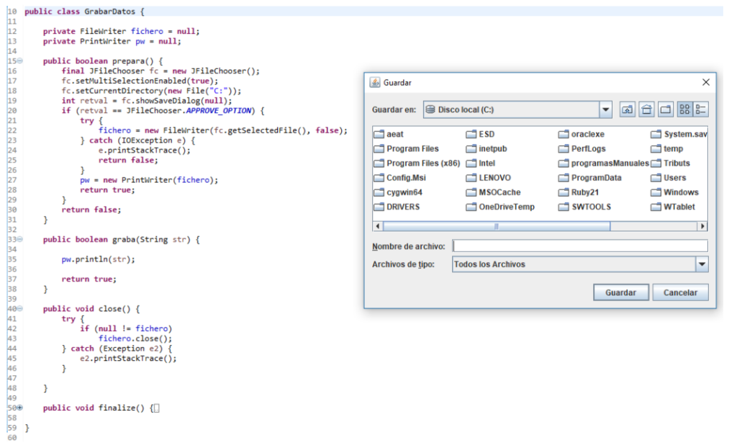Expand the folded finalize() method
This screenshot has height=445, width=737.
(19, 408)
